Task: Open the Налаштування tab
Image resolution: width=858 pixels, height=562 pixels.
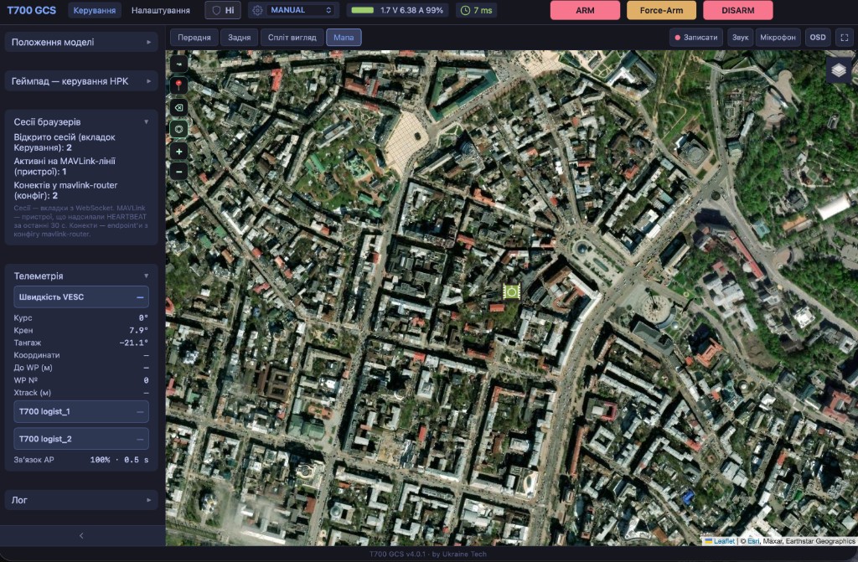Action: point(161,10)
